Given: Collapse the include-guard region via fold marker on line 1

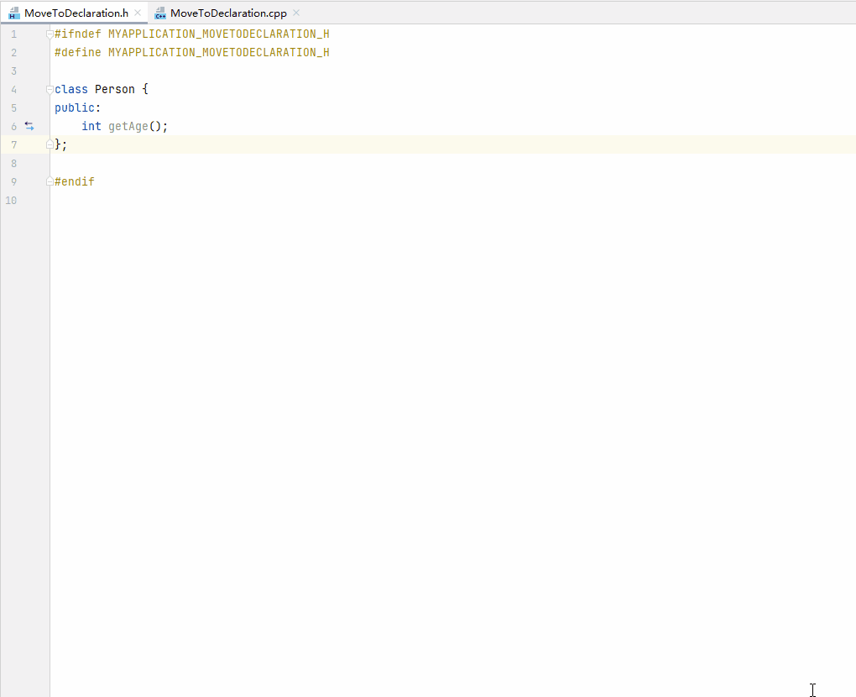Looking at the screenshot, I should pyautogui.click(x=49, y=34).
